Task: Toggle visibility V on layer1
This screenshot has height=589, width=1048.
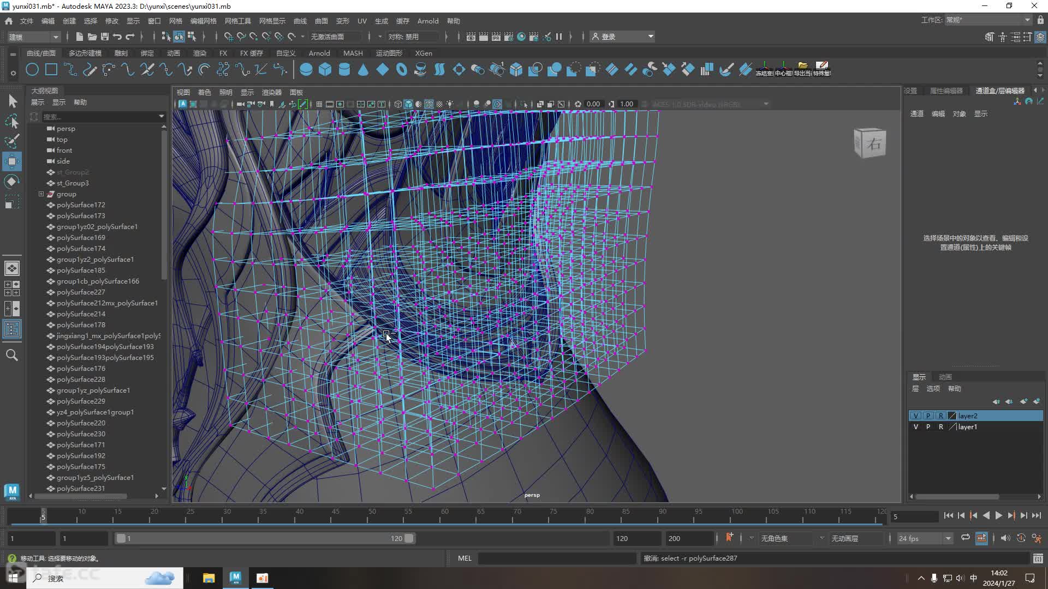Action: (x=916, y=427)
